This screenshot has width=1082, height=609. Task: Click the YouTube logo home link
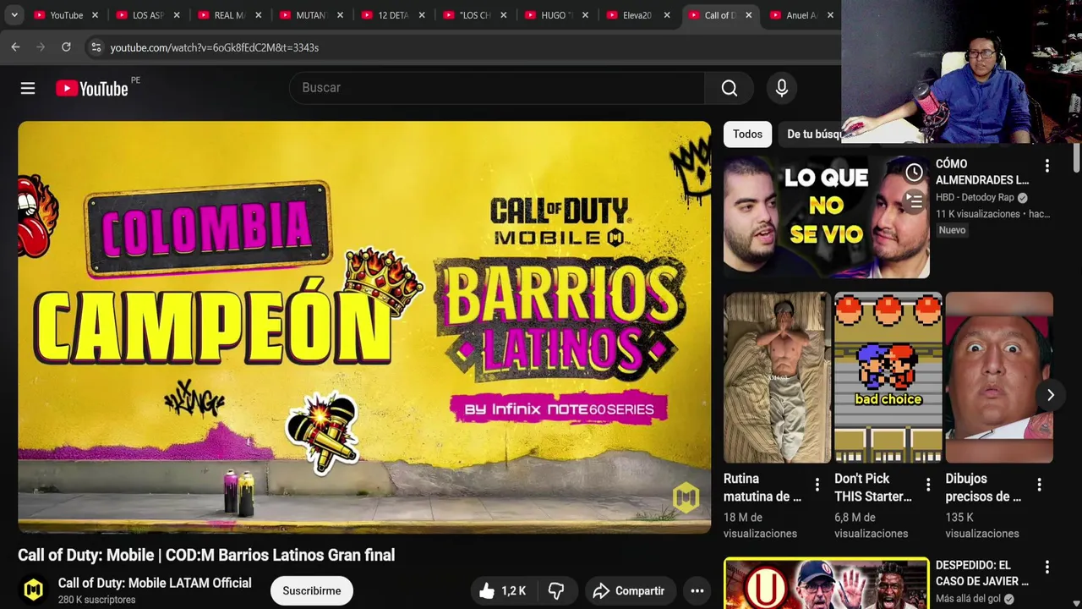[91, 88]
